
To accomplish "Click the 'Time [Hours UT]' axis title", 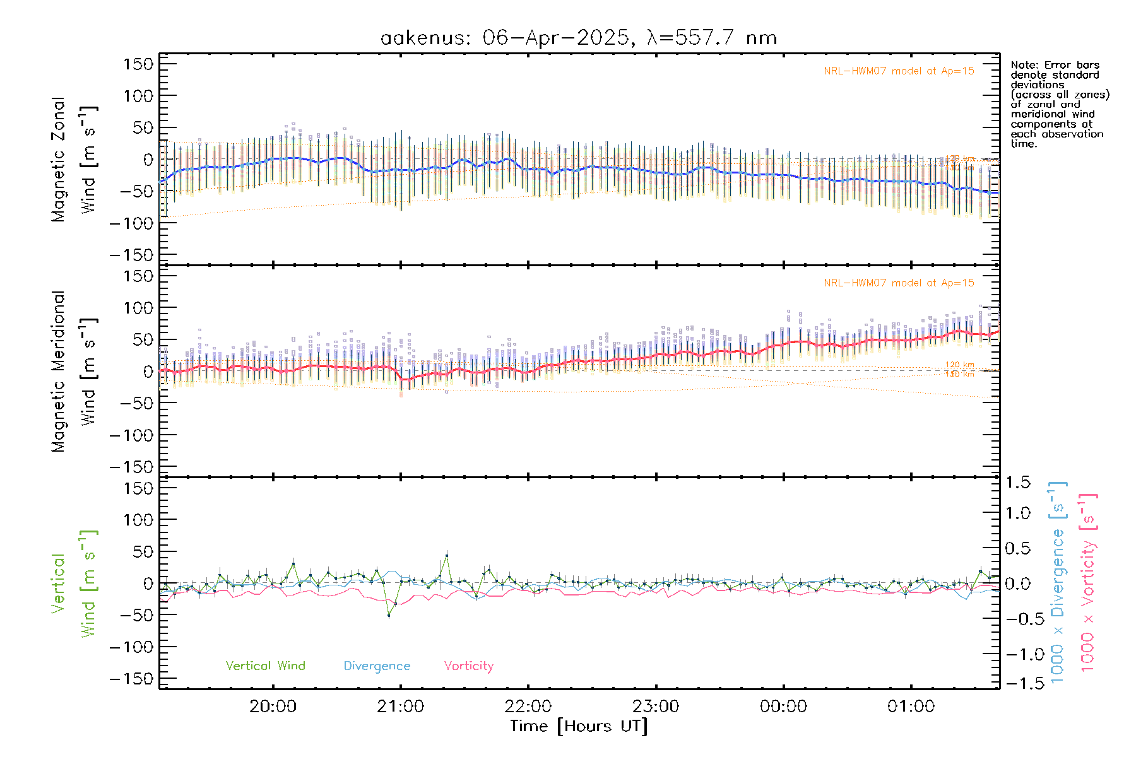I will pyautogui.click(x=578, y=726).
